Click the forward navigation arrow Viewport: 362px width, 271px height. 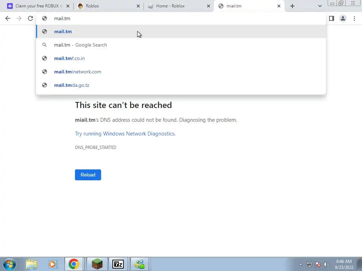pyautogui.click(x=19, y=18)
